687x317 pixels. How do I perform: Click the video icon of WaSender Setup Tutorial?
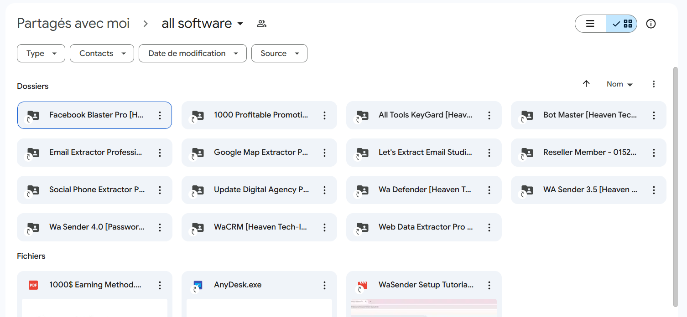[x=362, y=286]
